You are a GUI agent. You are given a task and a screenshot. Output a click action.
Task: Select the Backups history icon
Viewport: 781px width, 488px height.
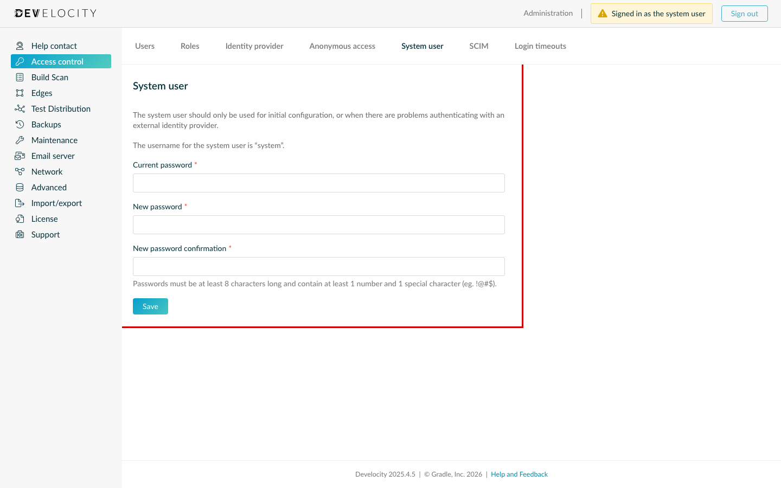[20, 124]
